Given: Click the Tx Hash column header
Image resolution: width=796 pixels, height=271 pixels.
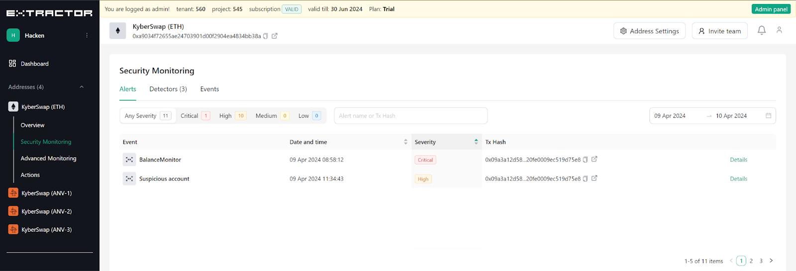Looking at the screenshot, I should tap(495, 142).
